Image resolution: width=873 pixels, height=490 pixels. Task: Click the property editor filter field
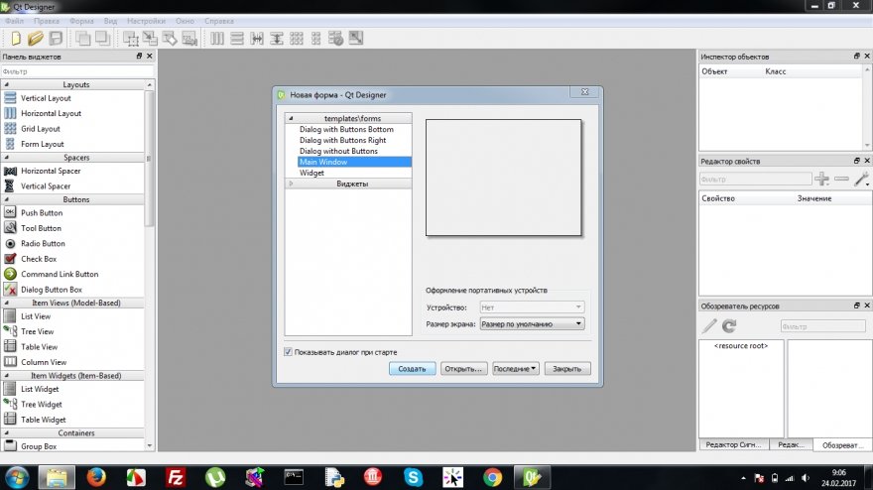click(755, 179)
